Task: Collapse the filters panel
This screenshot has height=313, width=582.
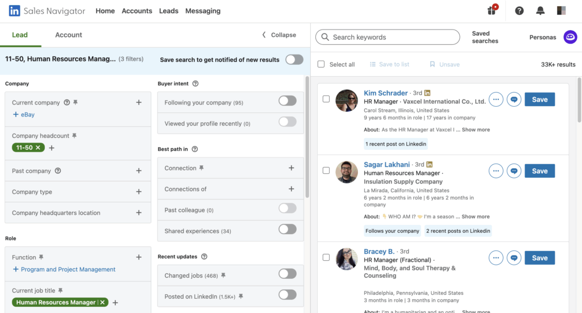Action: (279, 35)
